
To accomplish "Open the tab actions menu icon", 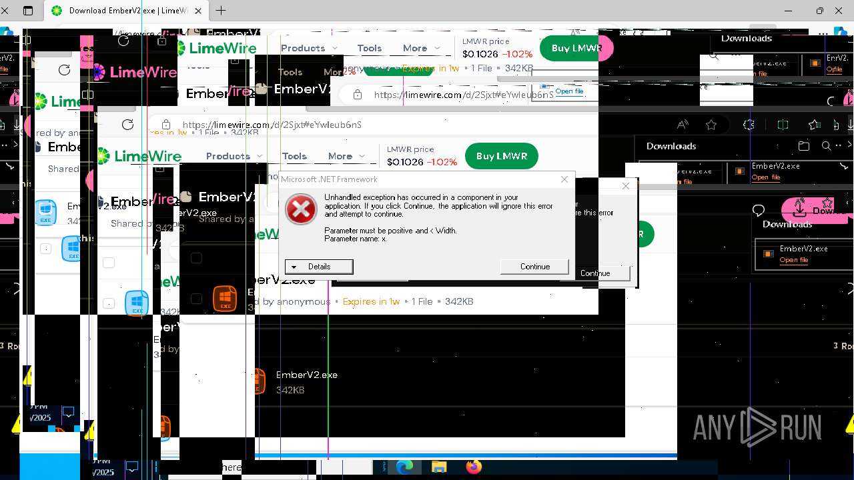I will click(28, 11).
